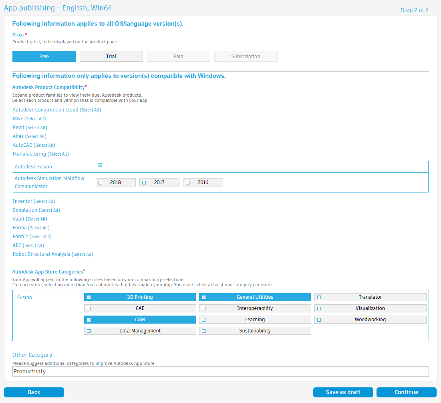
Task: Click the Other Category text field
Action: coord(220,371)
